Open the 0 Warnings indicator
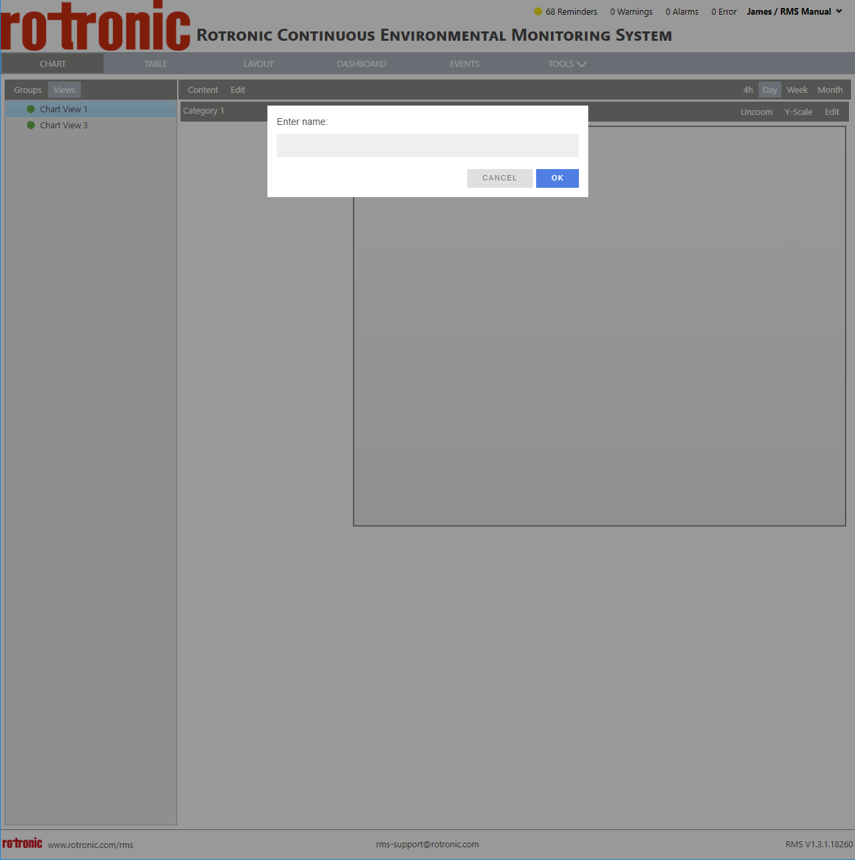 pos(631,11)
